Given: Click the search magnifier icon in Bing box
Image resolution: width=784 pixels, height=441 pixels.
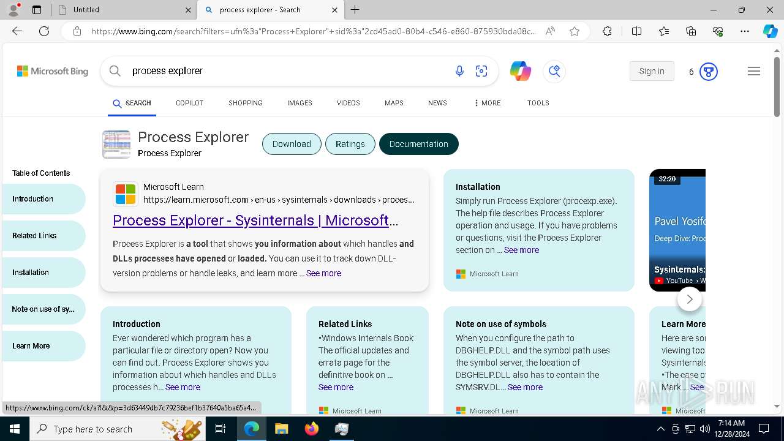Looking at the screenshot, I should 115,71.
